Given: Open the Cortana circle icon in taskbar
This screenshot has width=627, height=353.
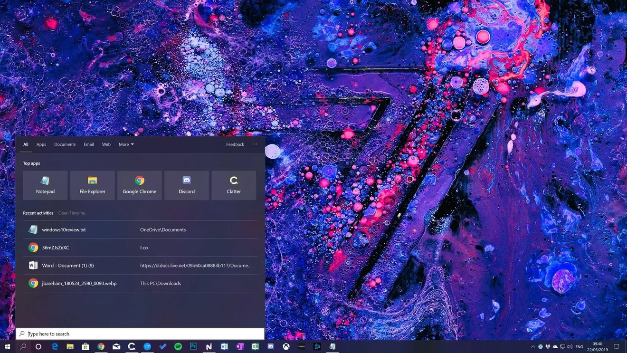Looking at the screenshot, I should click(38, 347).
